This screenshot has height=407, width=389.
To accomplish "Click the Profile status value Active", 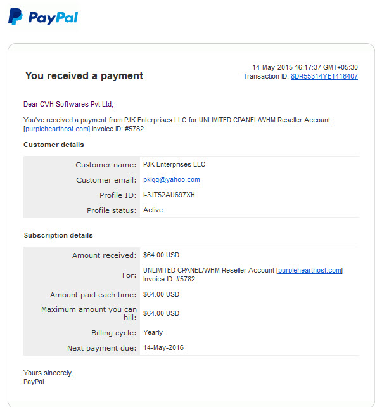I will point(153,210).
